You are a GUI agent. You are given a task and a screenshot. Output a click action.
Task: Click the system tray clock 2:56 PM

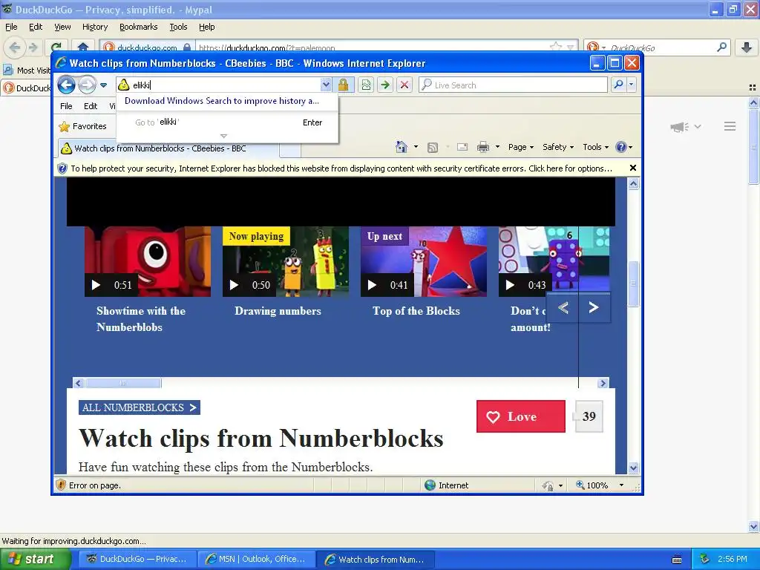[x=732, y=560]
